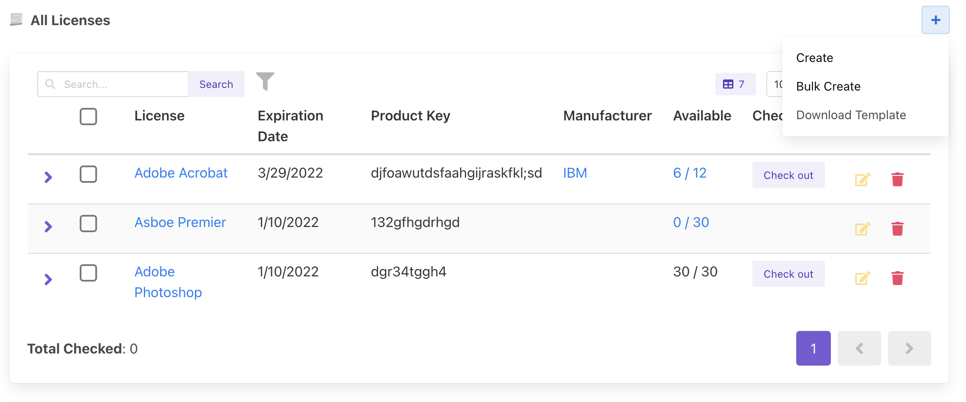The image size is (966, 402).
Task: Check the Adobe Acrobat row checkbox
Action: [88, 174]
